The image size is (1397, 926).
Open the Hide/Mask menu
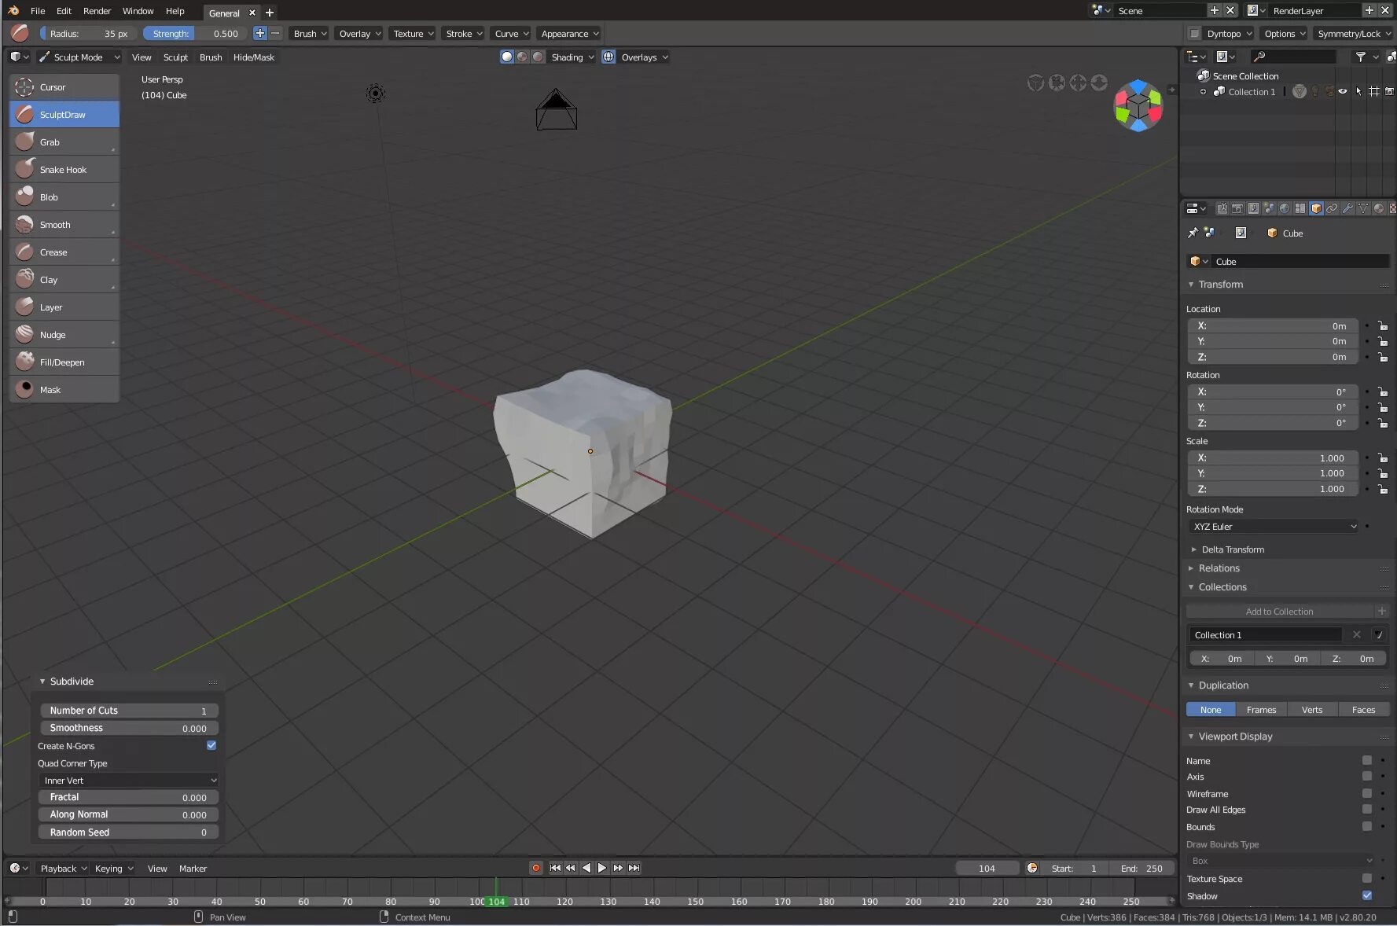click(x=254, y=57)
